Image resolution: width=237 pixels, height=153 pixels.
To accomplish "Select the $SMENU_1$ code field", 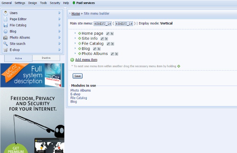I will pyautogui.click(x=124, y=24).
